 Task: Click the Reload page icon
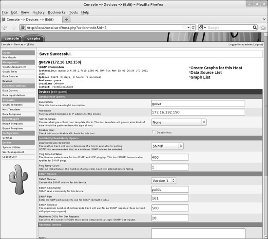pos(193,27)
